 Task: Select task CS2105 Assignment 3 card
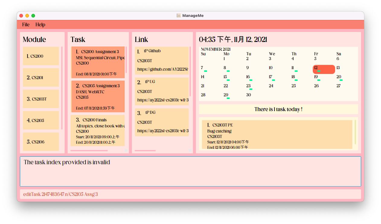pos(98,97)
